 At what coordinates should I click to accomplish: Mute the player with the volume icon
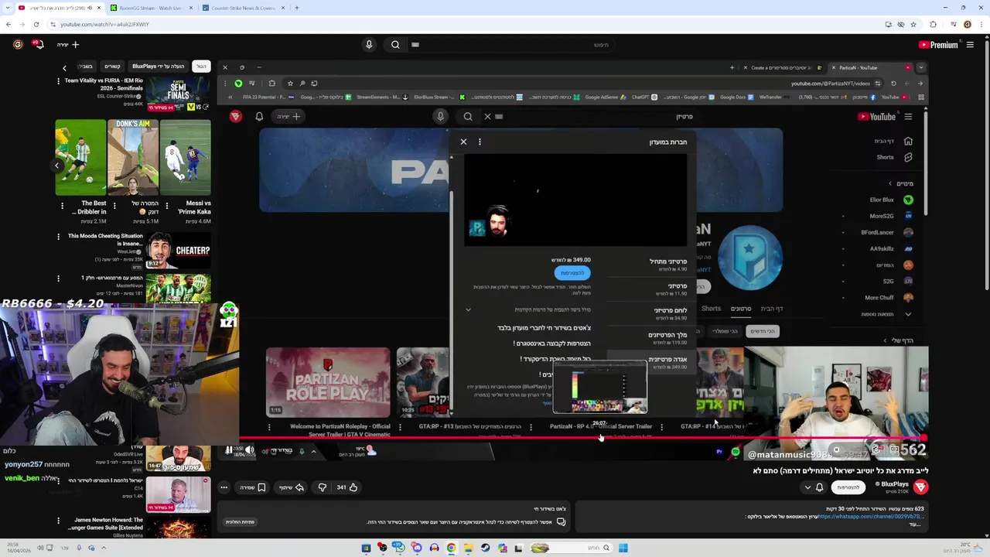(249, 450)
